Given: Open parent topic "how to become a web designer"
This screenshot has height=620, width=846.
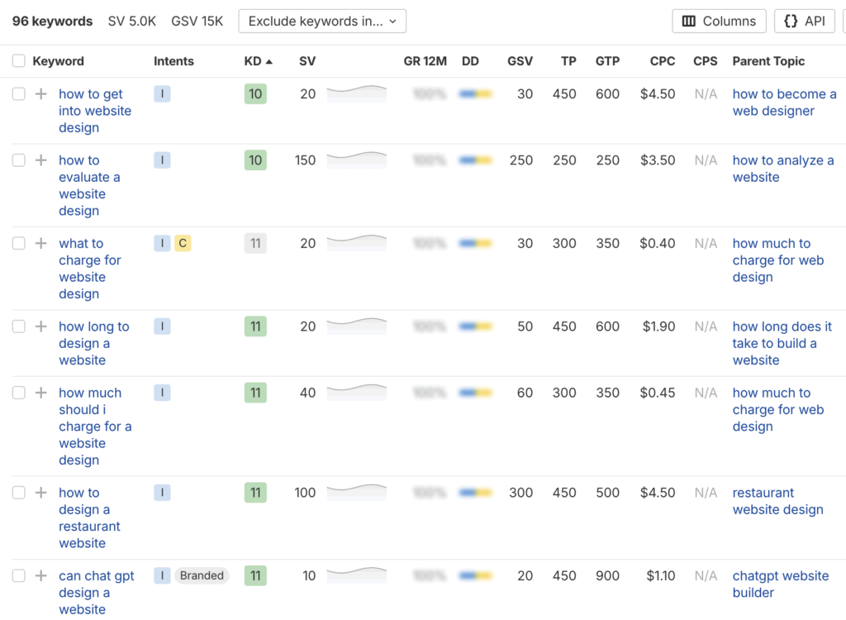Looking at the screenshot, I should 783,103.
